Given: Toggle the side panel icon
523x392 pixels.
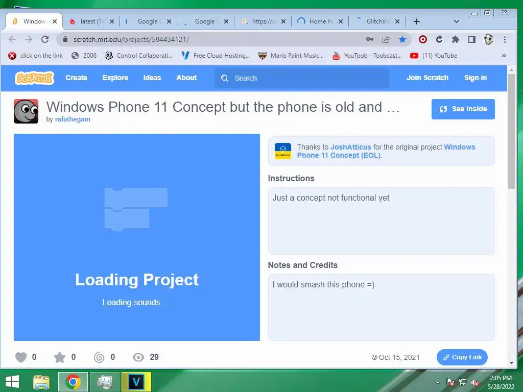Looking at the screenshot, I should point(471,39).
